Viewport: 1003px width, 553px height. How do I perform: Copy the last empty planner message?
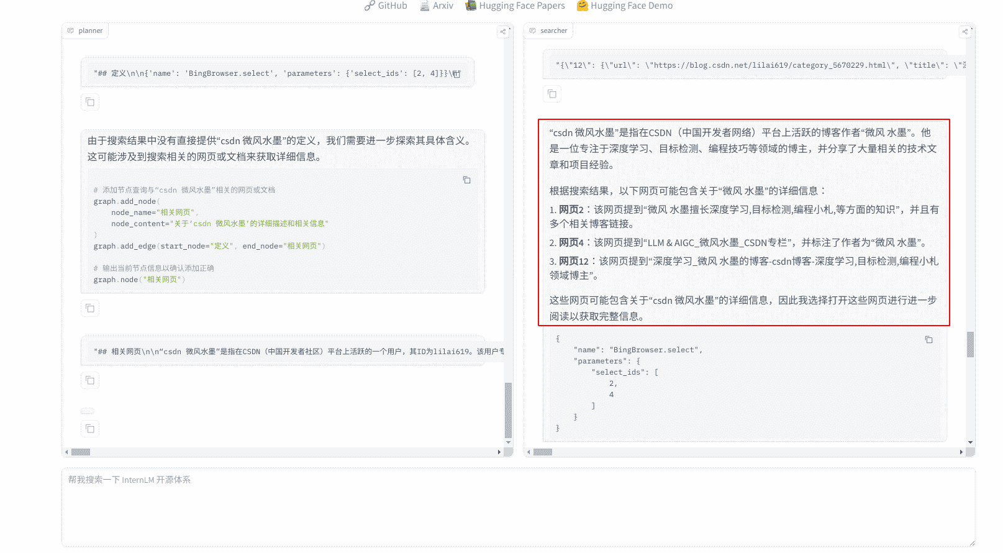(90, 429)
